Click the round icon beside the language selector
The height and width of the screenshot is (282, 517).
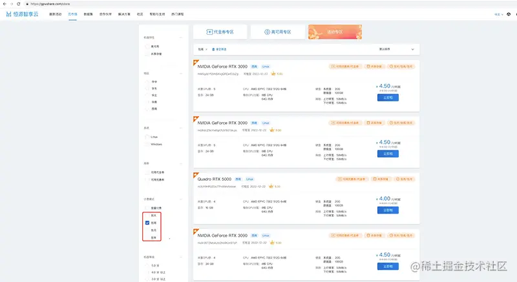click(509, 14)
